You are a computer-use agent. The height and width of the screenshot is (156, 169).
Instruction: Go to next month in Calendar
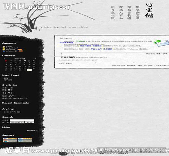pyautogui.click(x=36, y=59)
